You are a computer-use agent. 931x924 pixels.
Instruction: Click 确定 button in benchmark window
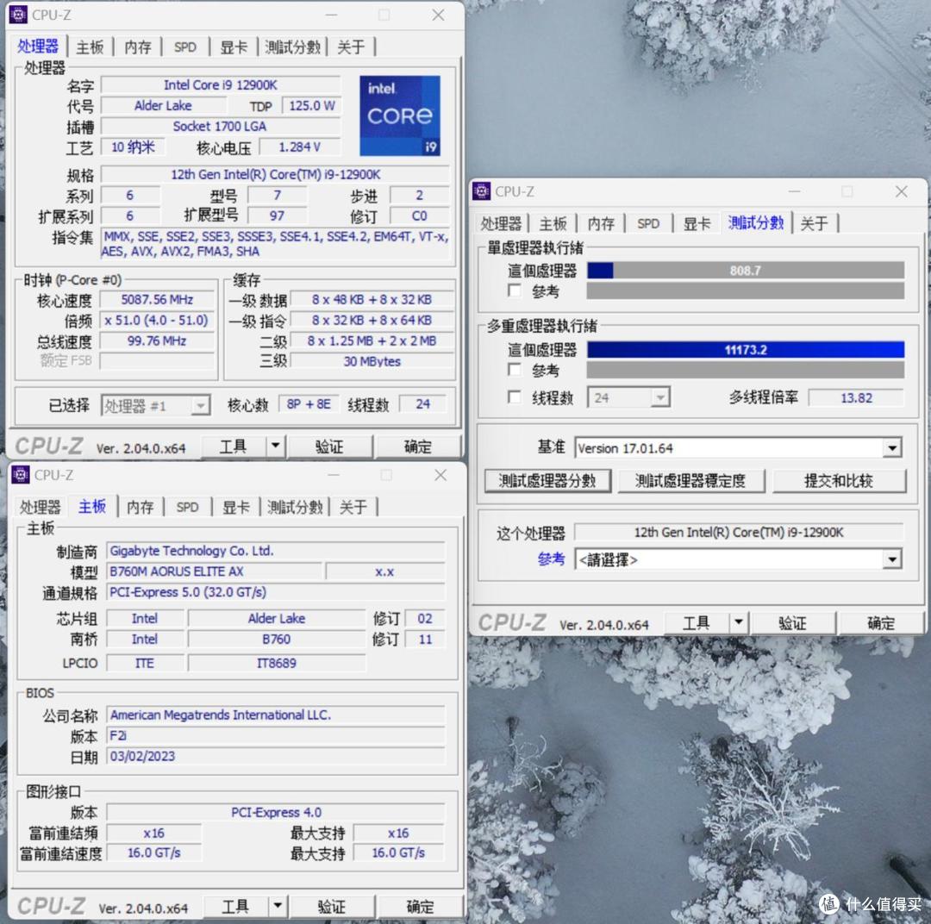point(881,623)
